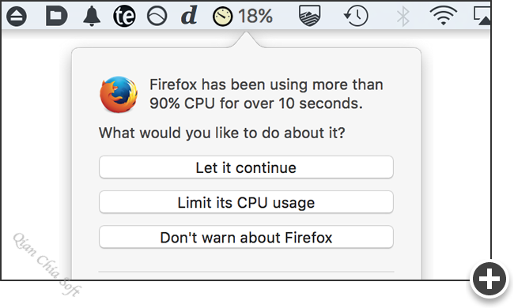This screenshot has width=514, height=308.
Task: Open the 18% CPU usage readout
Action: click(x=255, y=16)
